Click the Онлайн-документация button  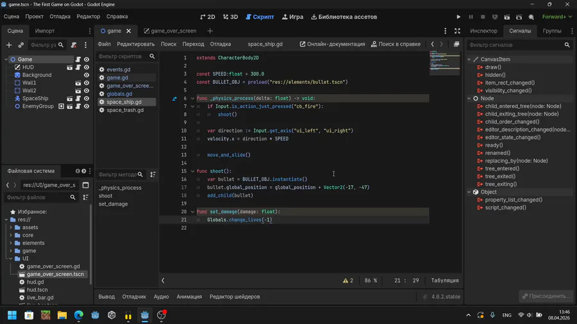(x=331, y=44)
